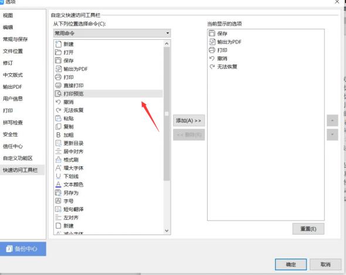Click the 下划线 underline icon

coord(58,176)
